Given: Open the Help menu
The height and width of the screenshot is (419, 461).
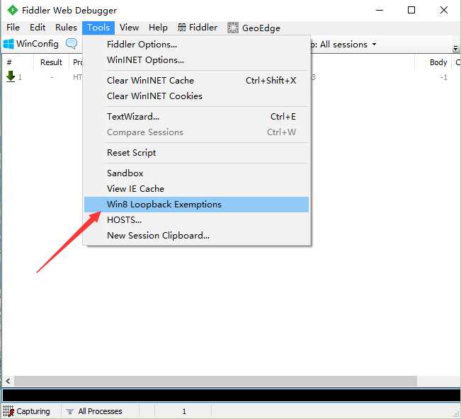Looking at the screenshot, I should 158,28.
